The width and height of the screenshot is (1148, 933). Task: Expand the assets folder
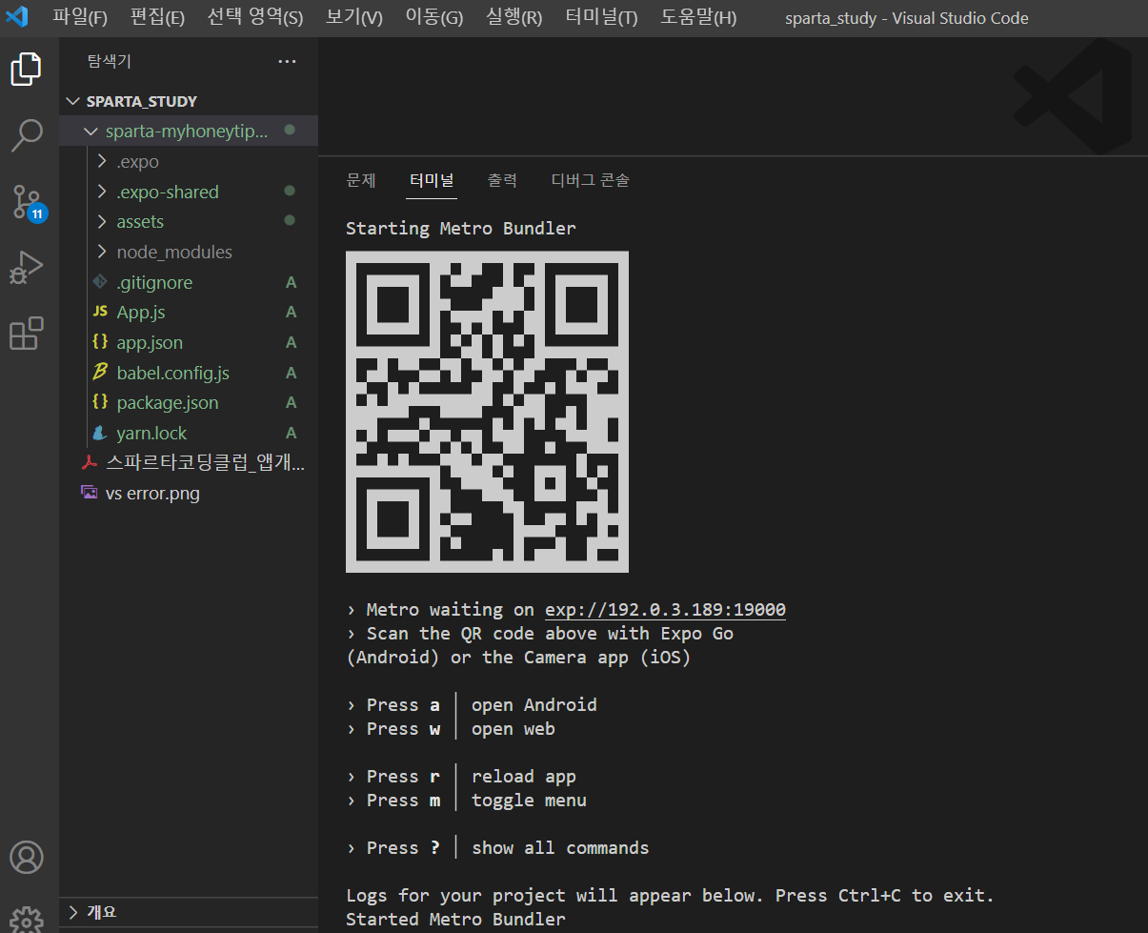[103, 222]
